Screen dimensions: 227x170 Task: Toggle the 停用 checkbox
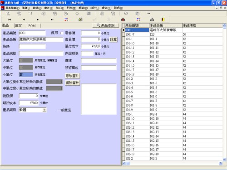62,33
